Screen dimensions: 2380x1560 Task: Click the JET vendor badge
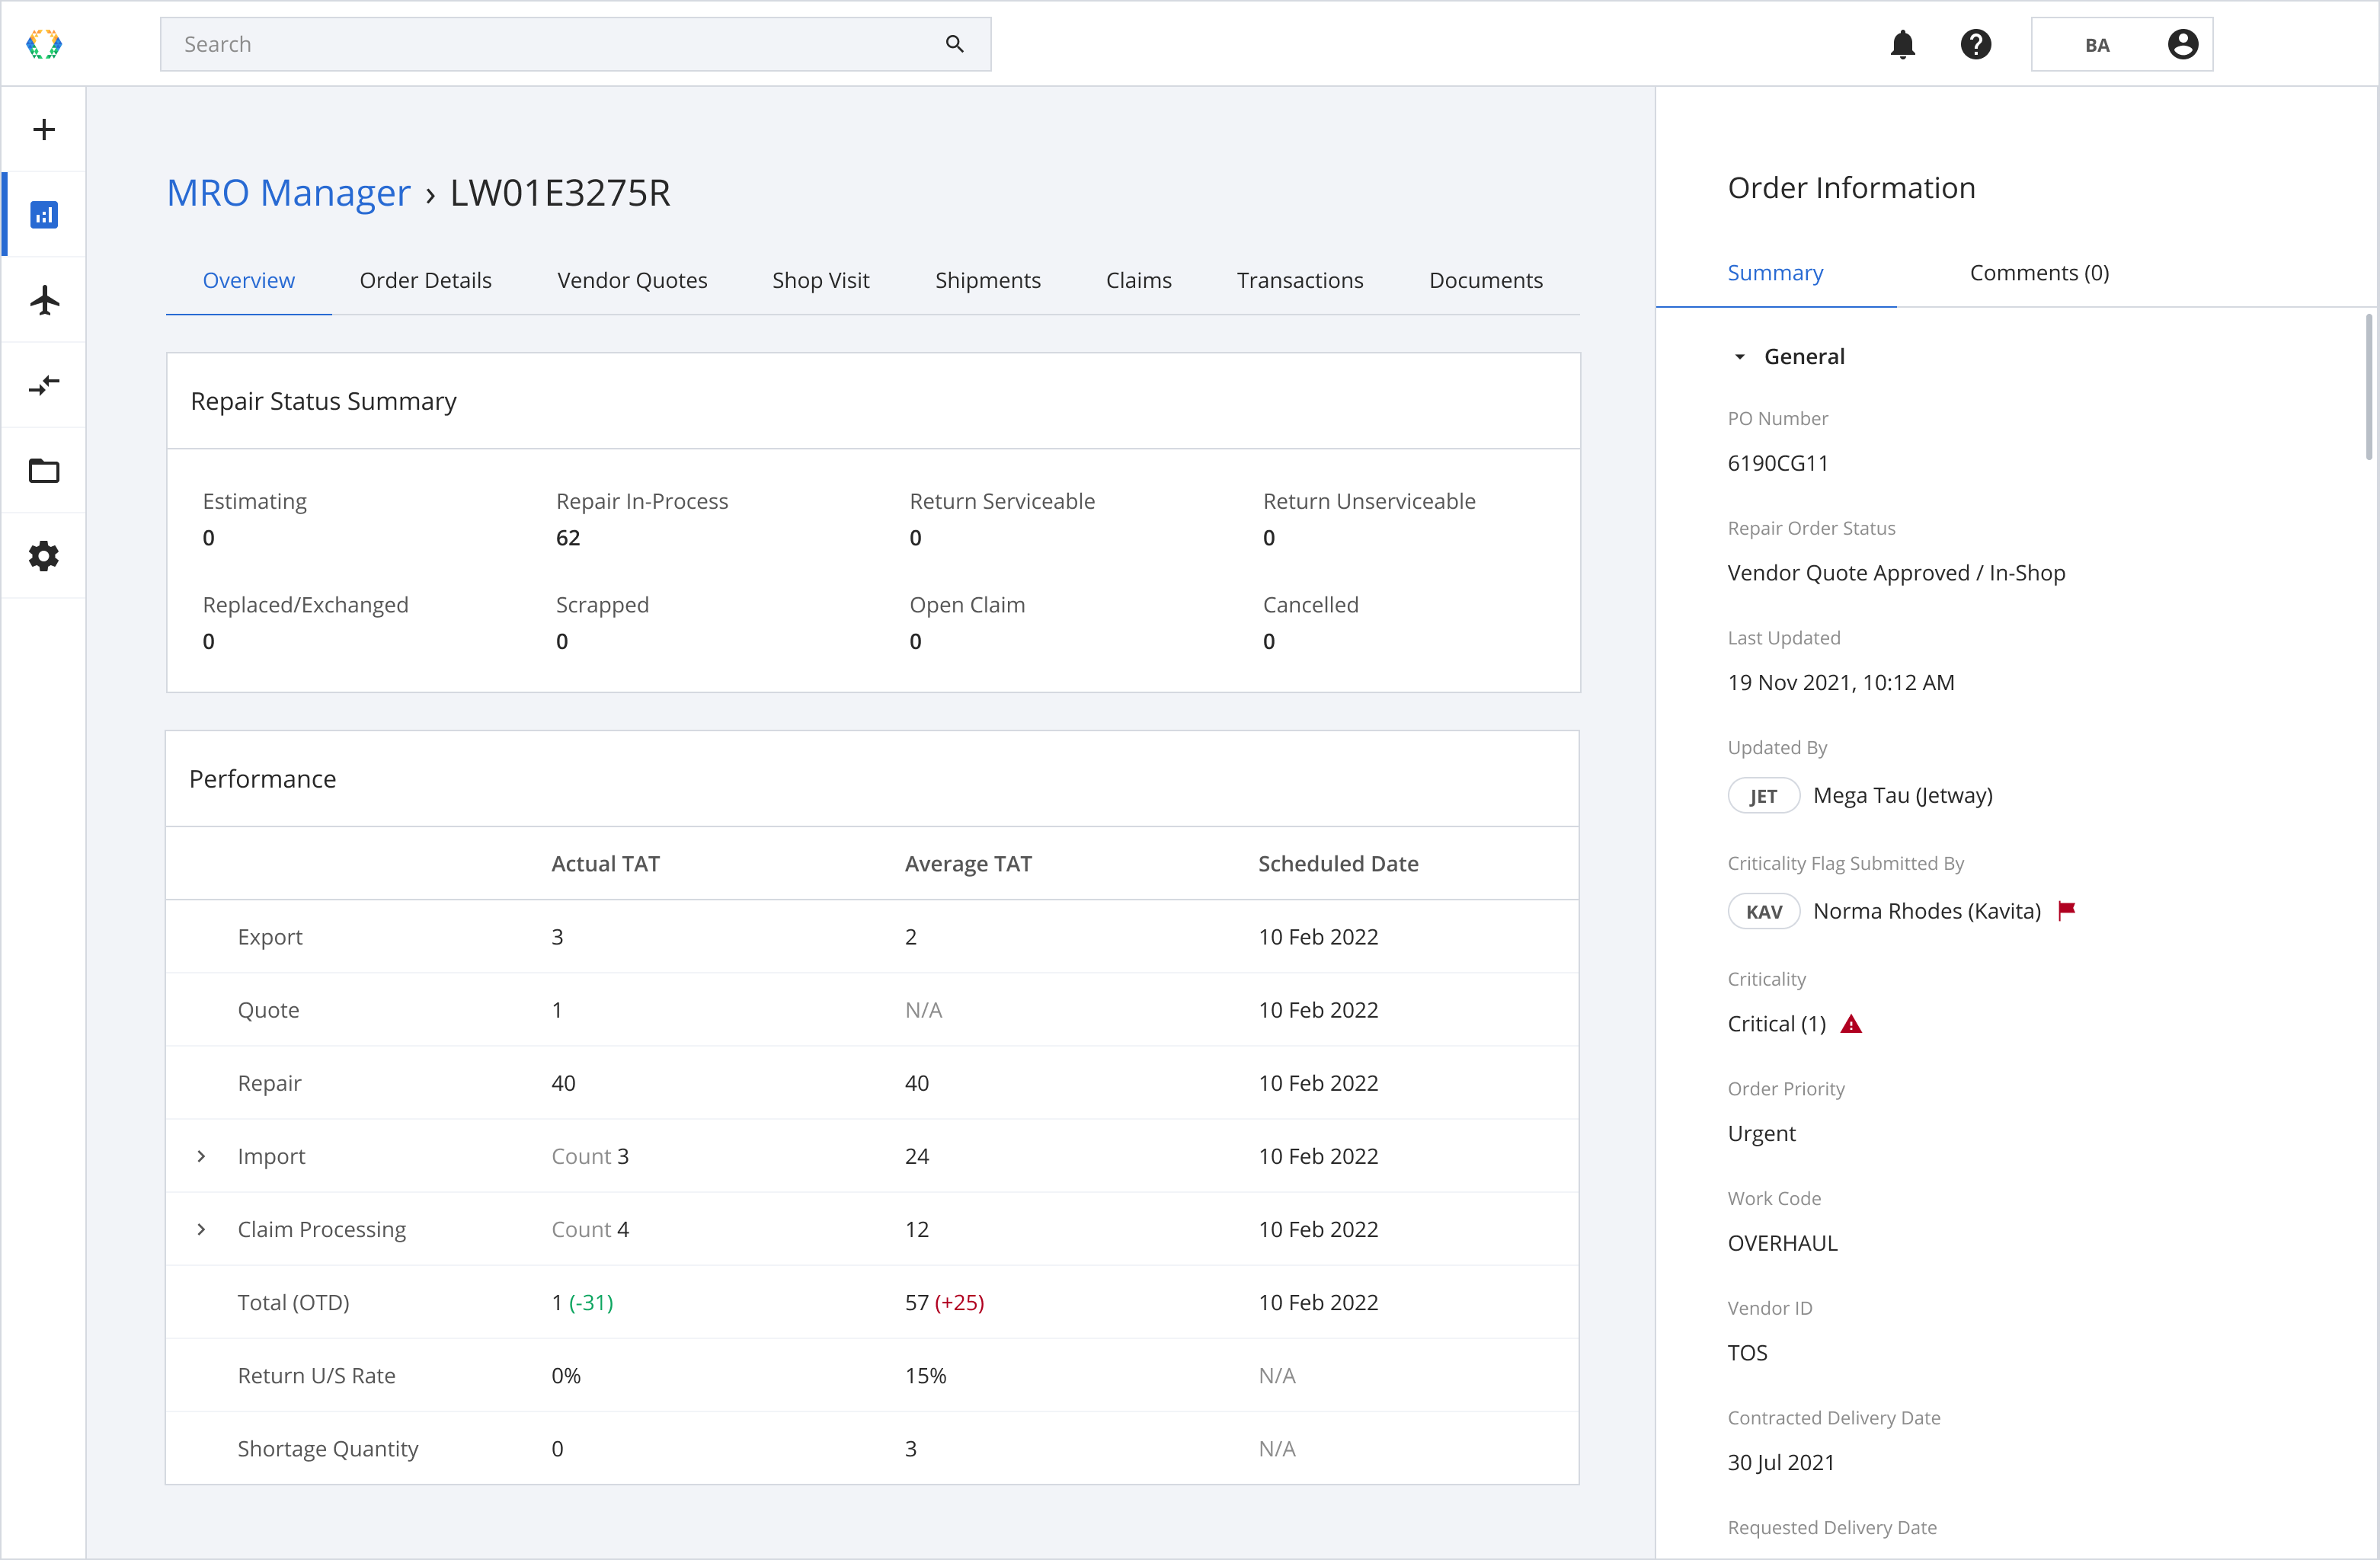(1763, 796)
